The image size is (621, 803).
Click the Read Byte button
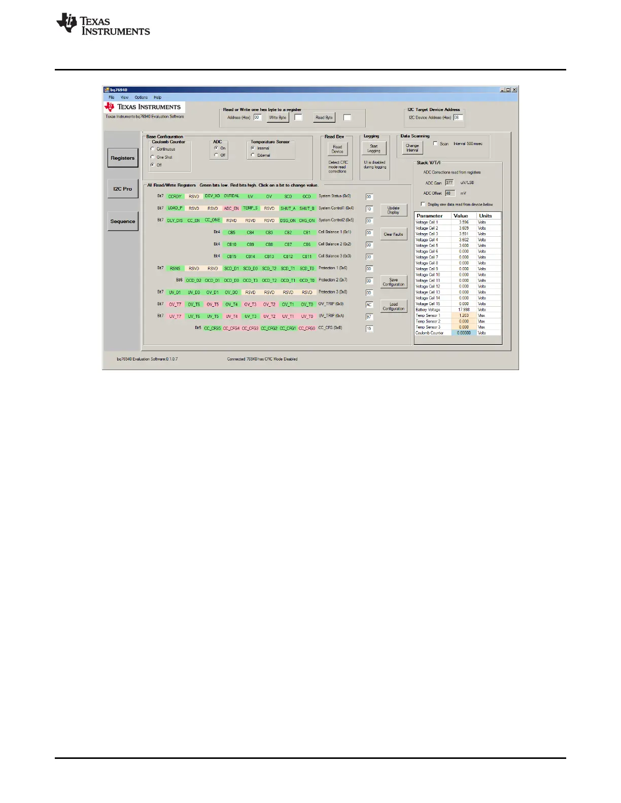click(x=324, y=118)
